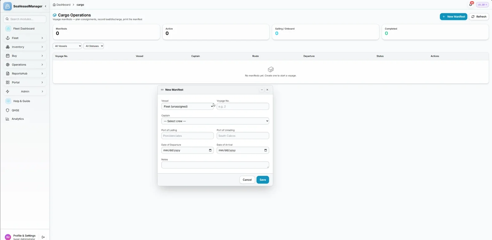Collapse the sidebar with the chevron
Viewport: 492px width, 240px height.
tap(46, 6)
